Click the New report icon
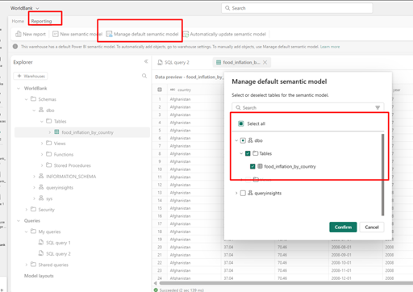This screenshot has width=413, height=292. click(19, 34)
